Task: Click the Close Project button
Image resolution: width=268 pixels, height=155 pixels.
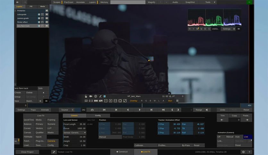Action: pos(27,152)
